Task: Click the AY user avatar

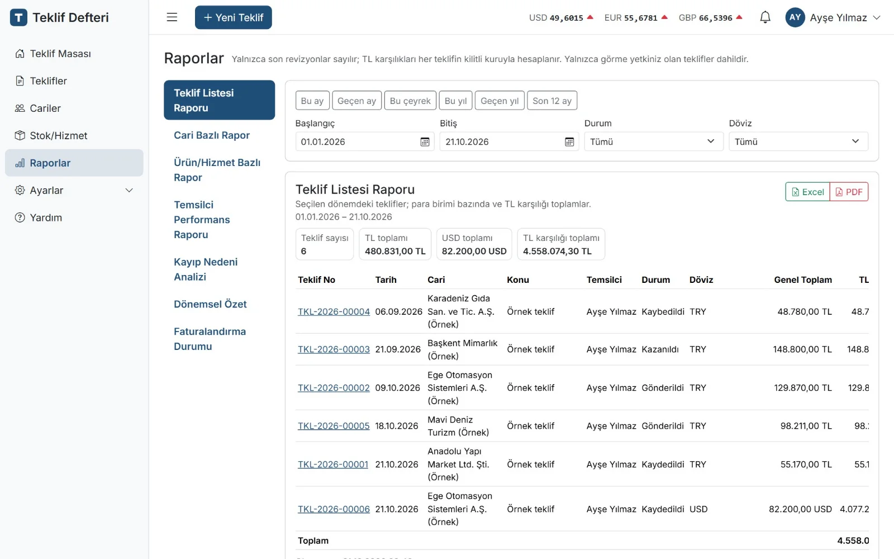Action: pyautogui.click(x=795, y=17)
